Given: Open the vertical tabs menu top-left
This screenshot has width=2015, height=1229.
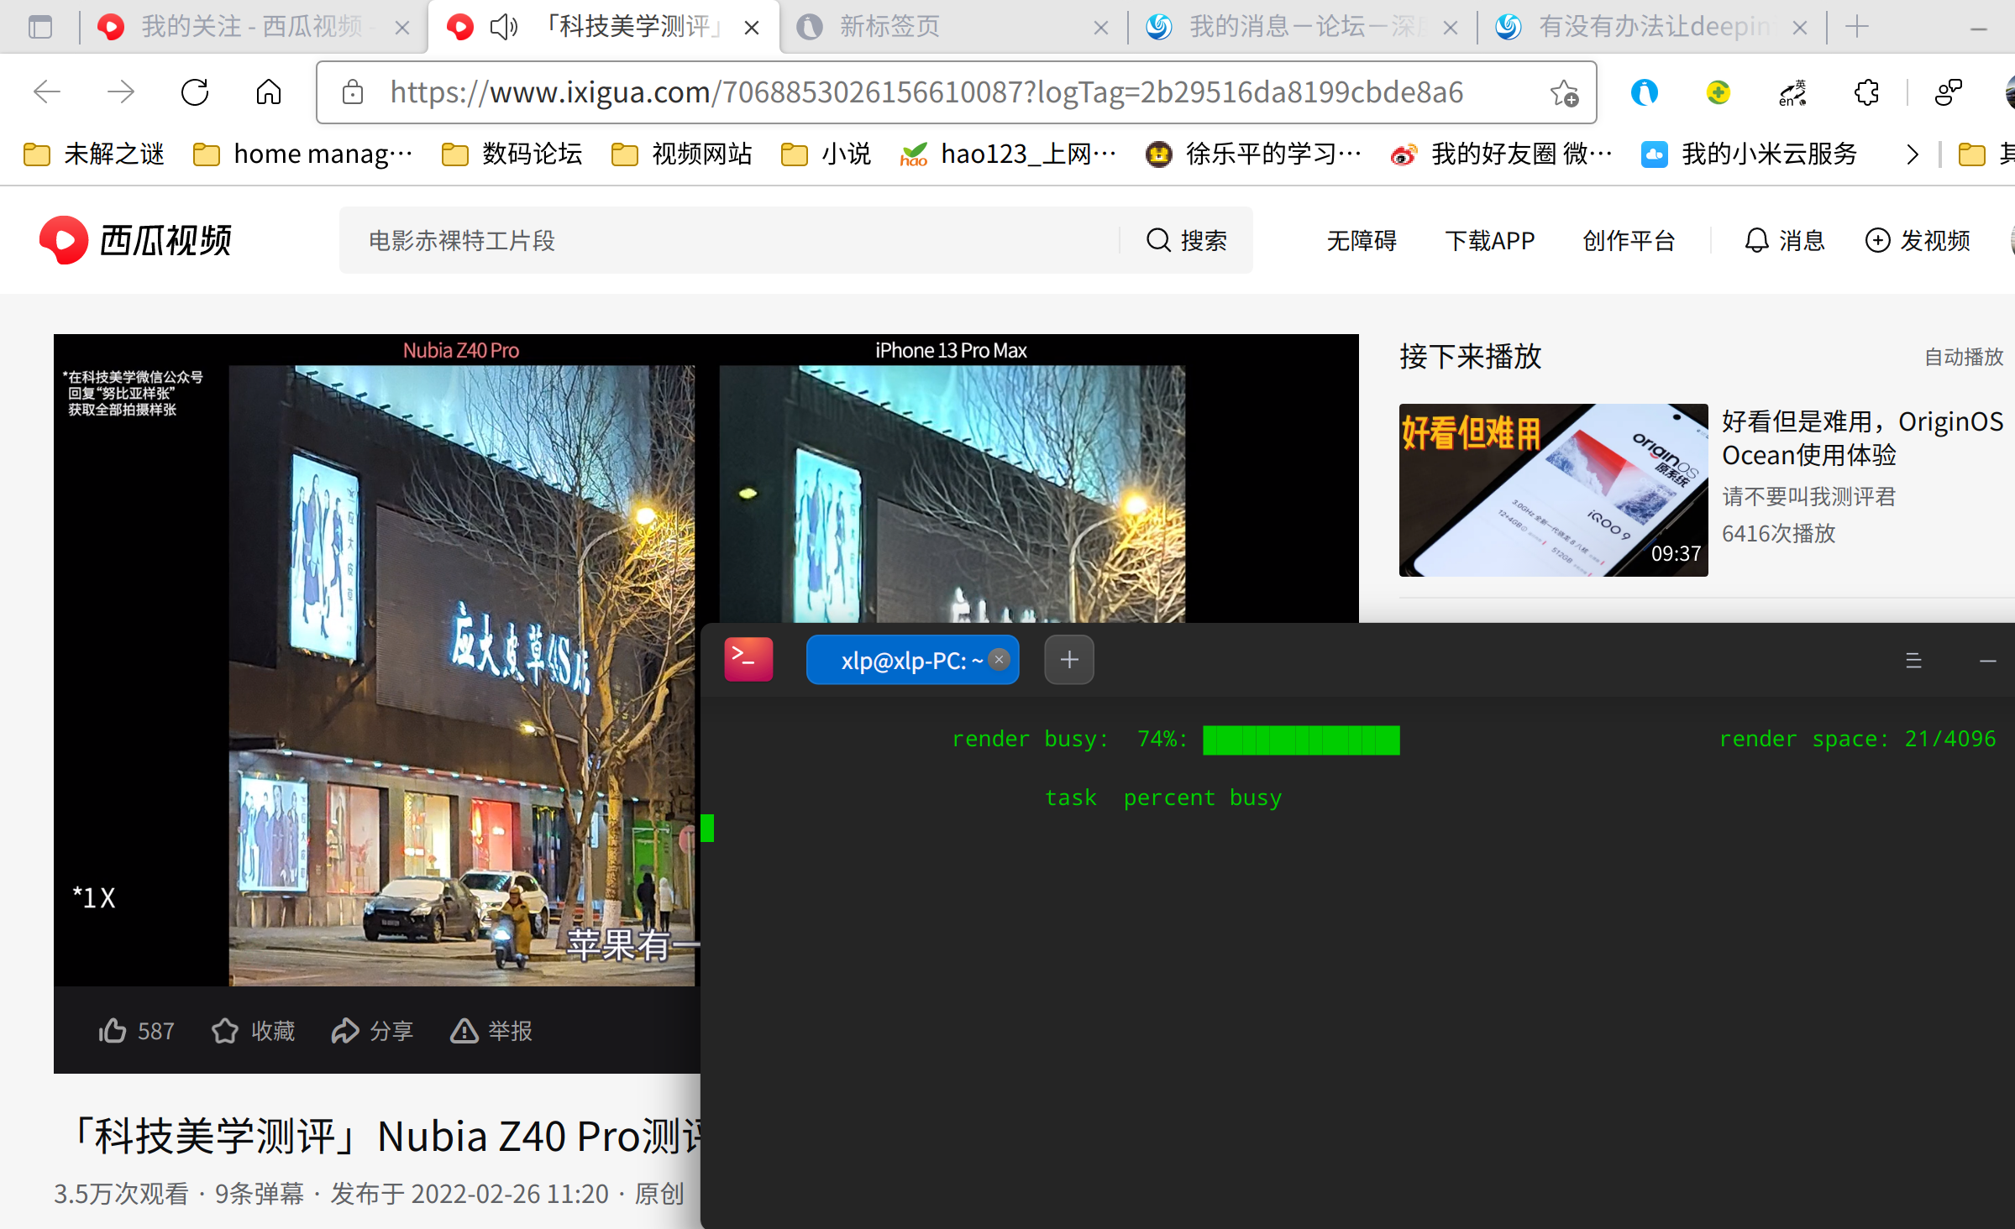Looking at the screenshot, I should click(x=39, y=26).
